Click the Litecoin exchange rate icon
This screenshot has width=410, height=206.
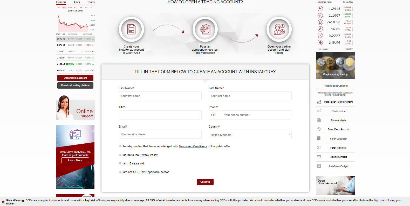coord(320,29)
